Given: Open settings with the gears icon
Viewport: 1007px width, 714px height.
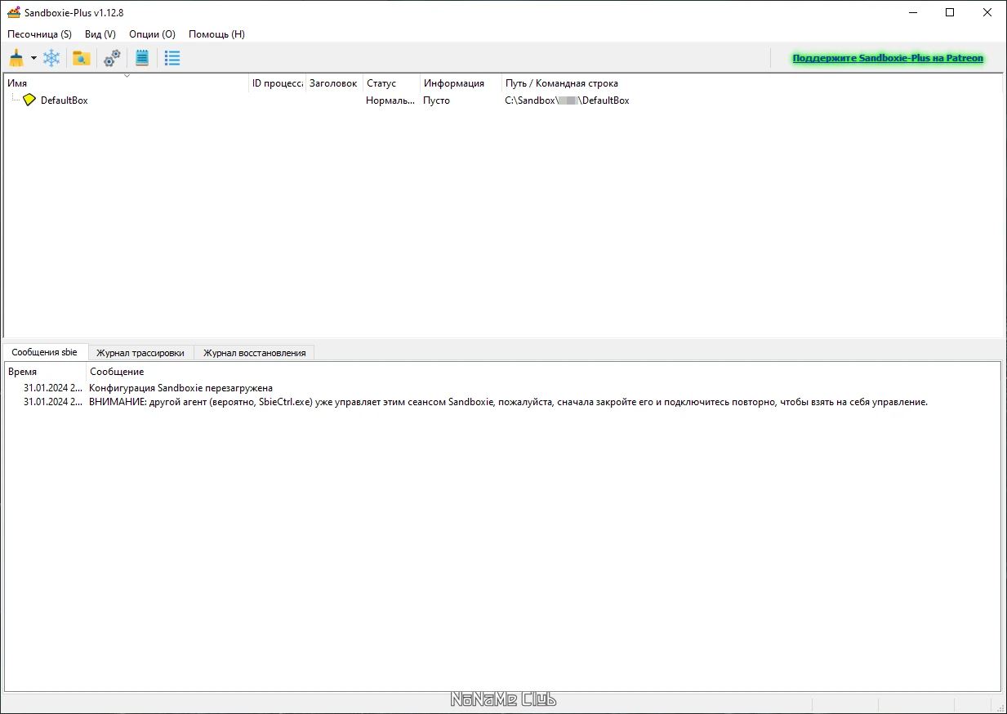Looking at the screenshot, I should (112, 58).
